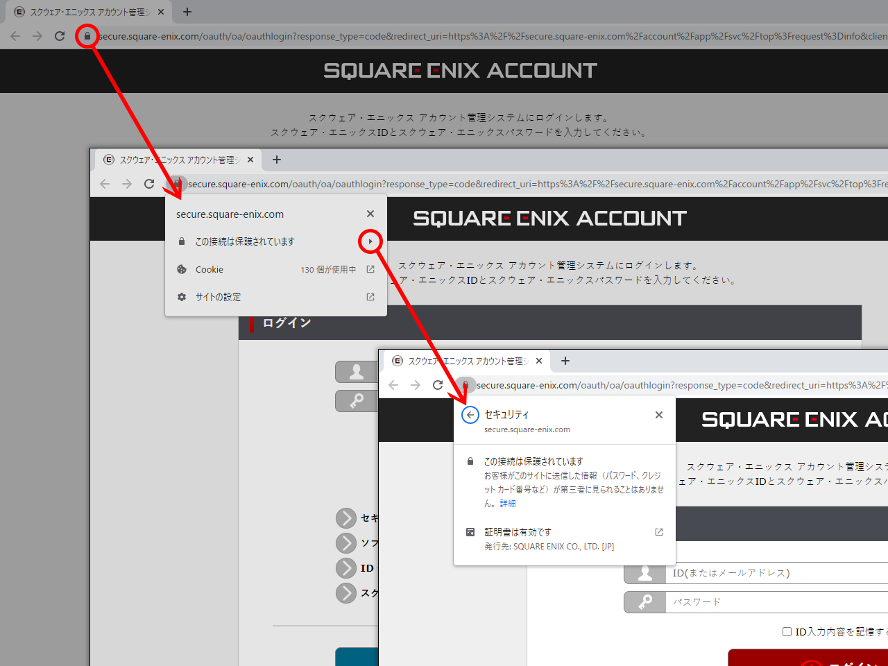Click the key icon in the middle window login form
The width and height of the screenshot is (888, 666).
coord(357,401)
